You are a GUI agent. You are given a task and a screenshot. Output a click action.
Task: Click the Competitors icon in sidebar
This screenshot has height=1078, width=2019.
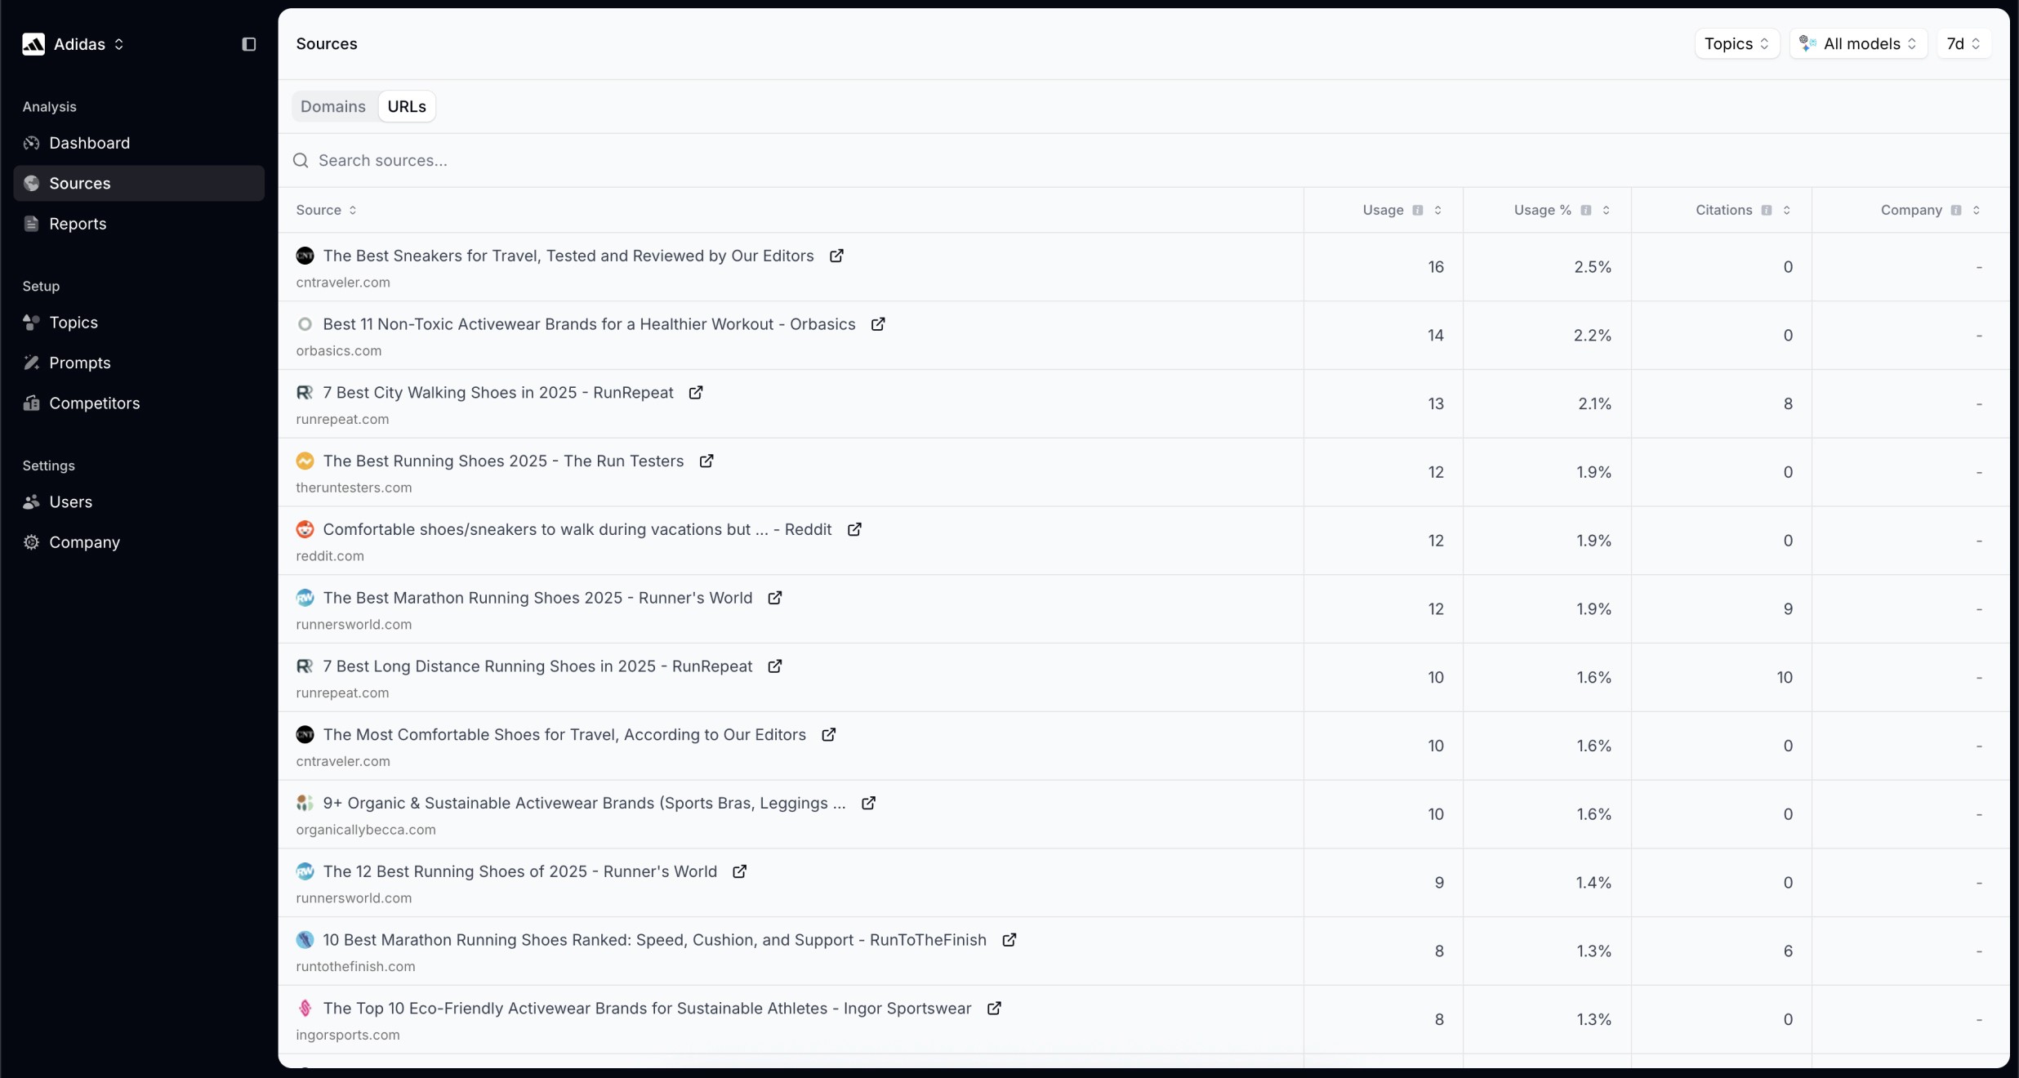tap(31, 403)
